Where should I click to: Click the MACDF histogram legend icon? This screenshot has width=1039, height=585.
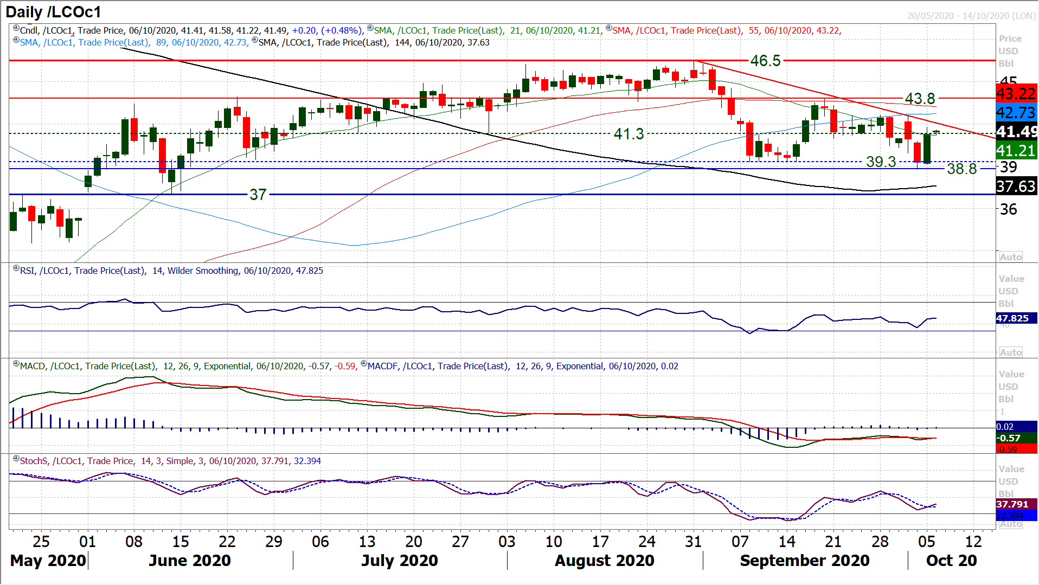[x=364, y=364]
